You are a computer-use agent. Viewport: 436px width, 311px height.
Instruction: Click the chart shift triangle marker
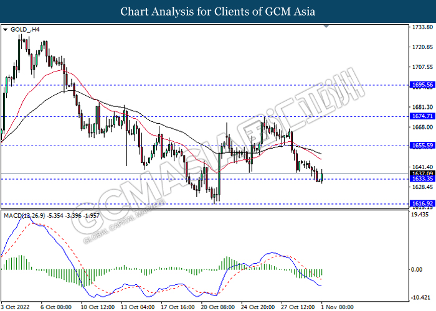click(326, 26)
